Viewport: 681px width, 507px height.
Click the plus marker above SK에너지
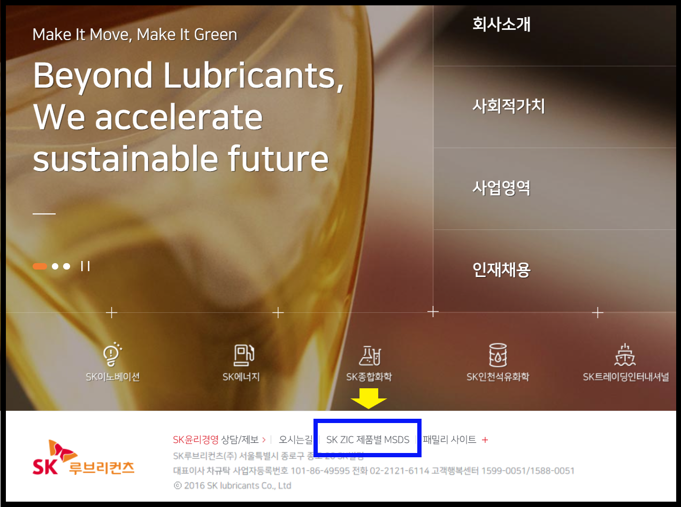tap(278, 312)
